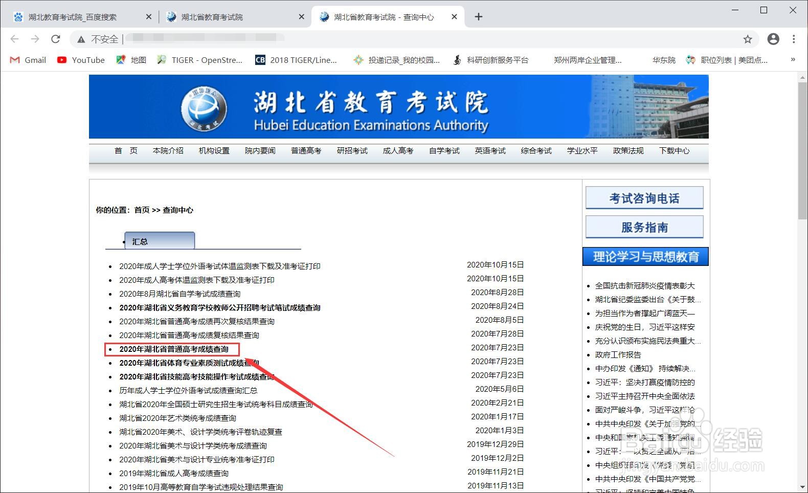Click the vertical scrollbar thumb
The width and height of the screenshot is (808, 493).
(x=802, y=150)
